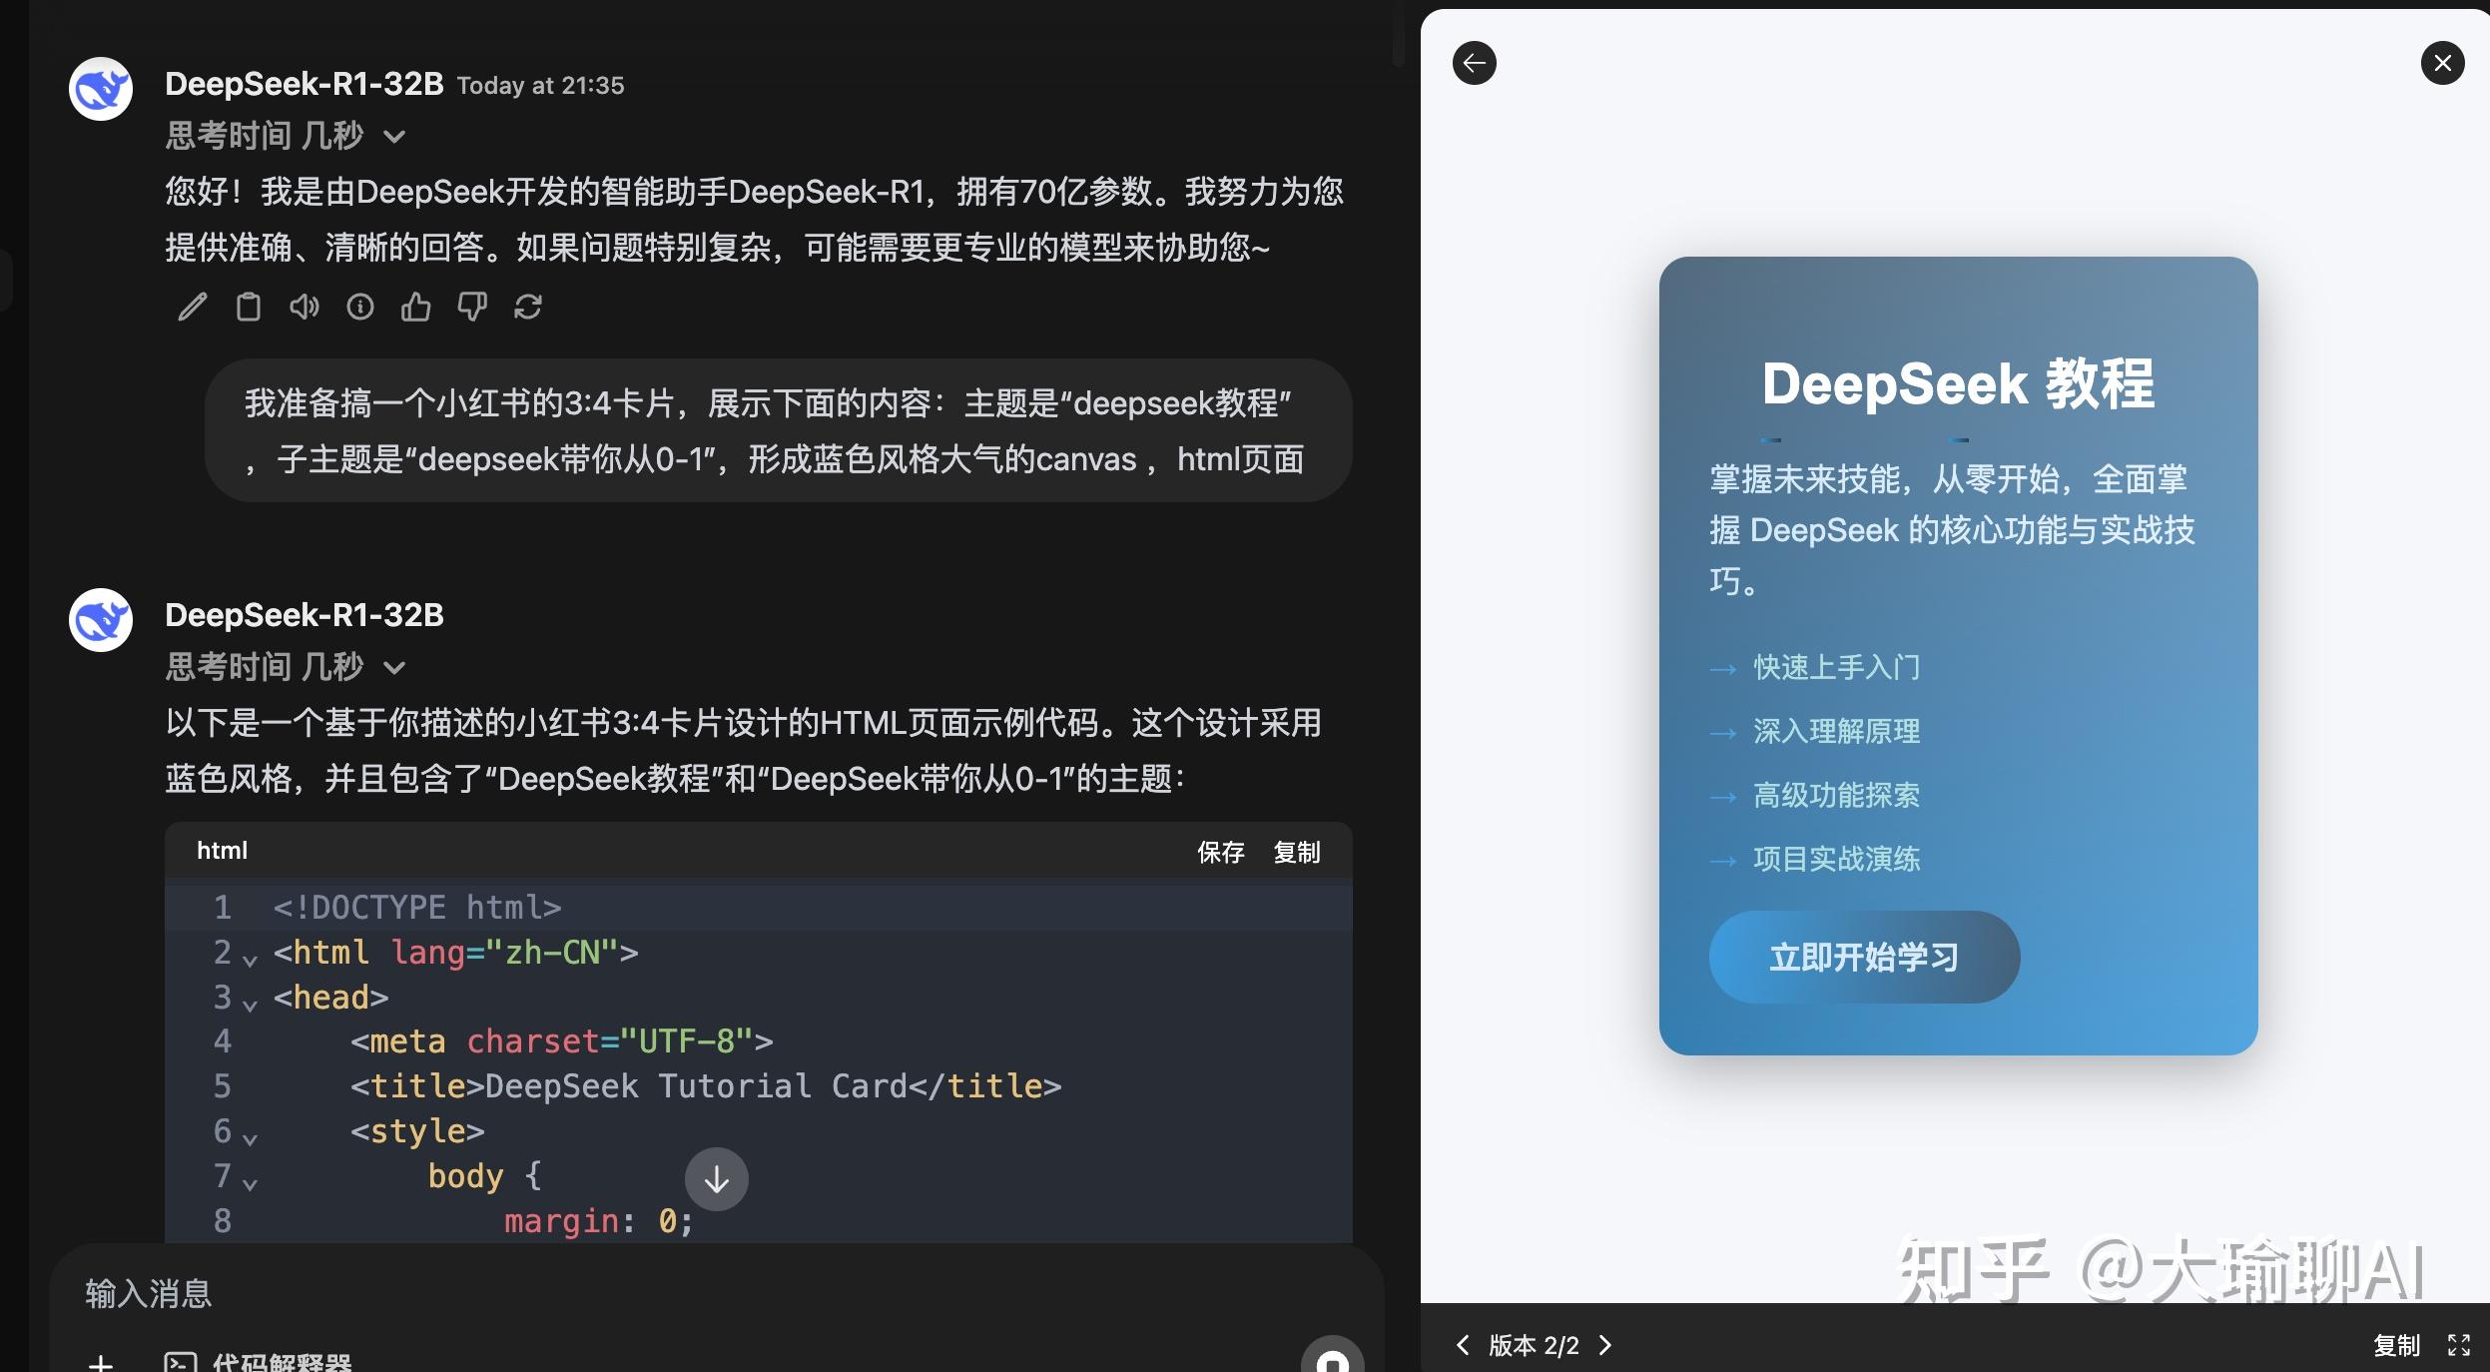Screen dimensions: 2490x1372
Task: Advance to next version with right chevron
Action: [1604, 1345]
